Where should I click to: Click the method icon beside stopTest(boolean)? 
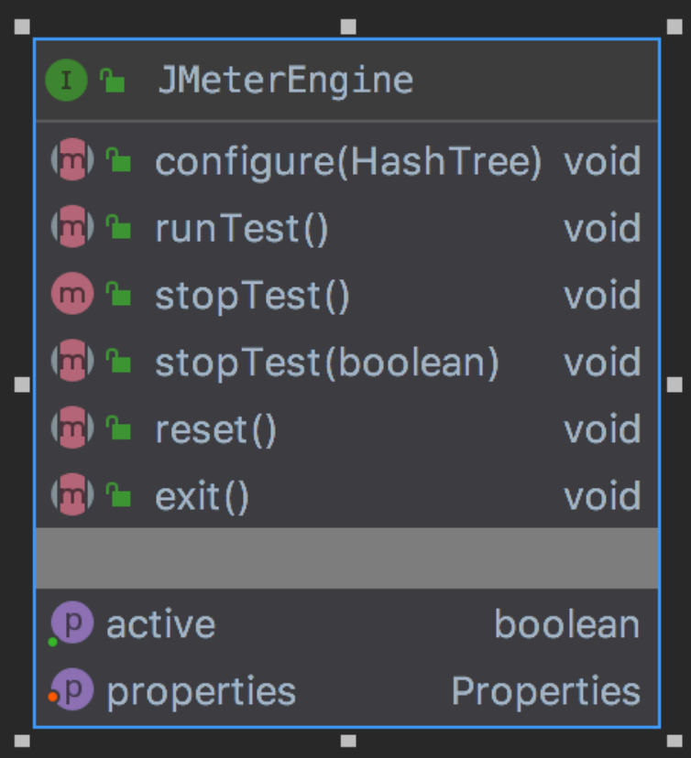point(72,363)
